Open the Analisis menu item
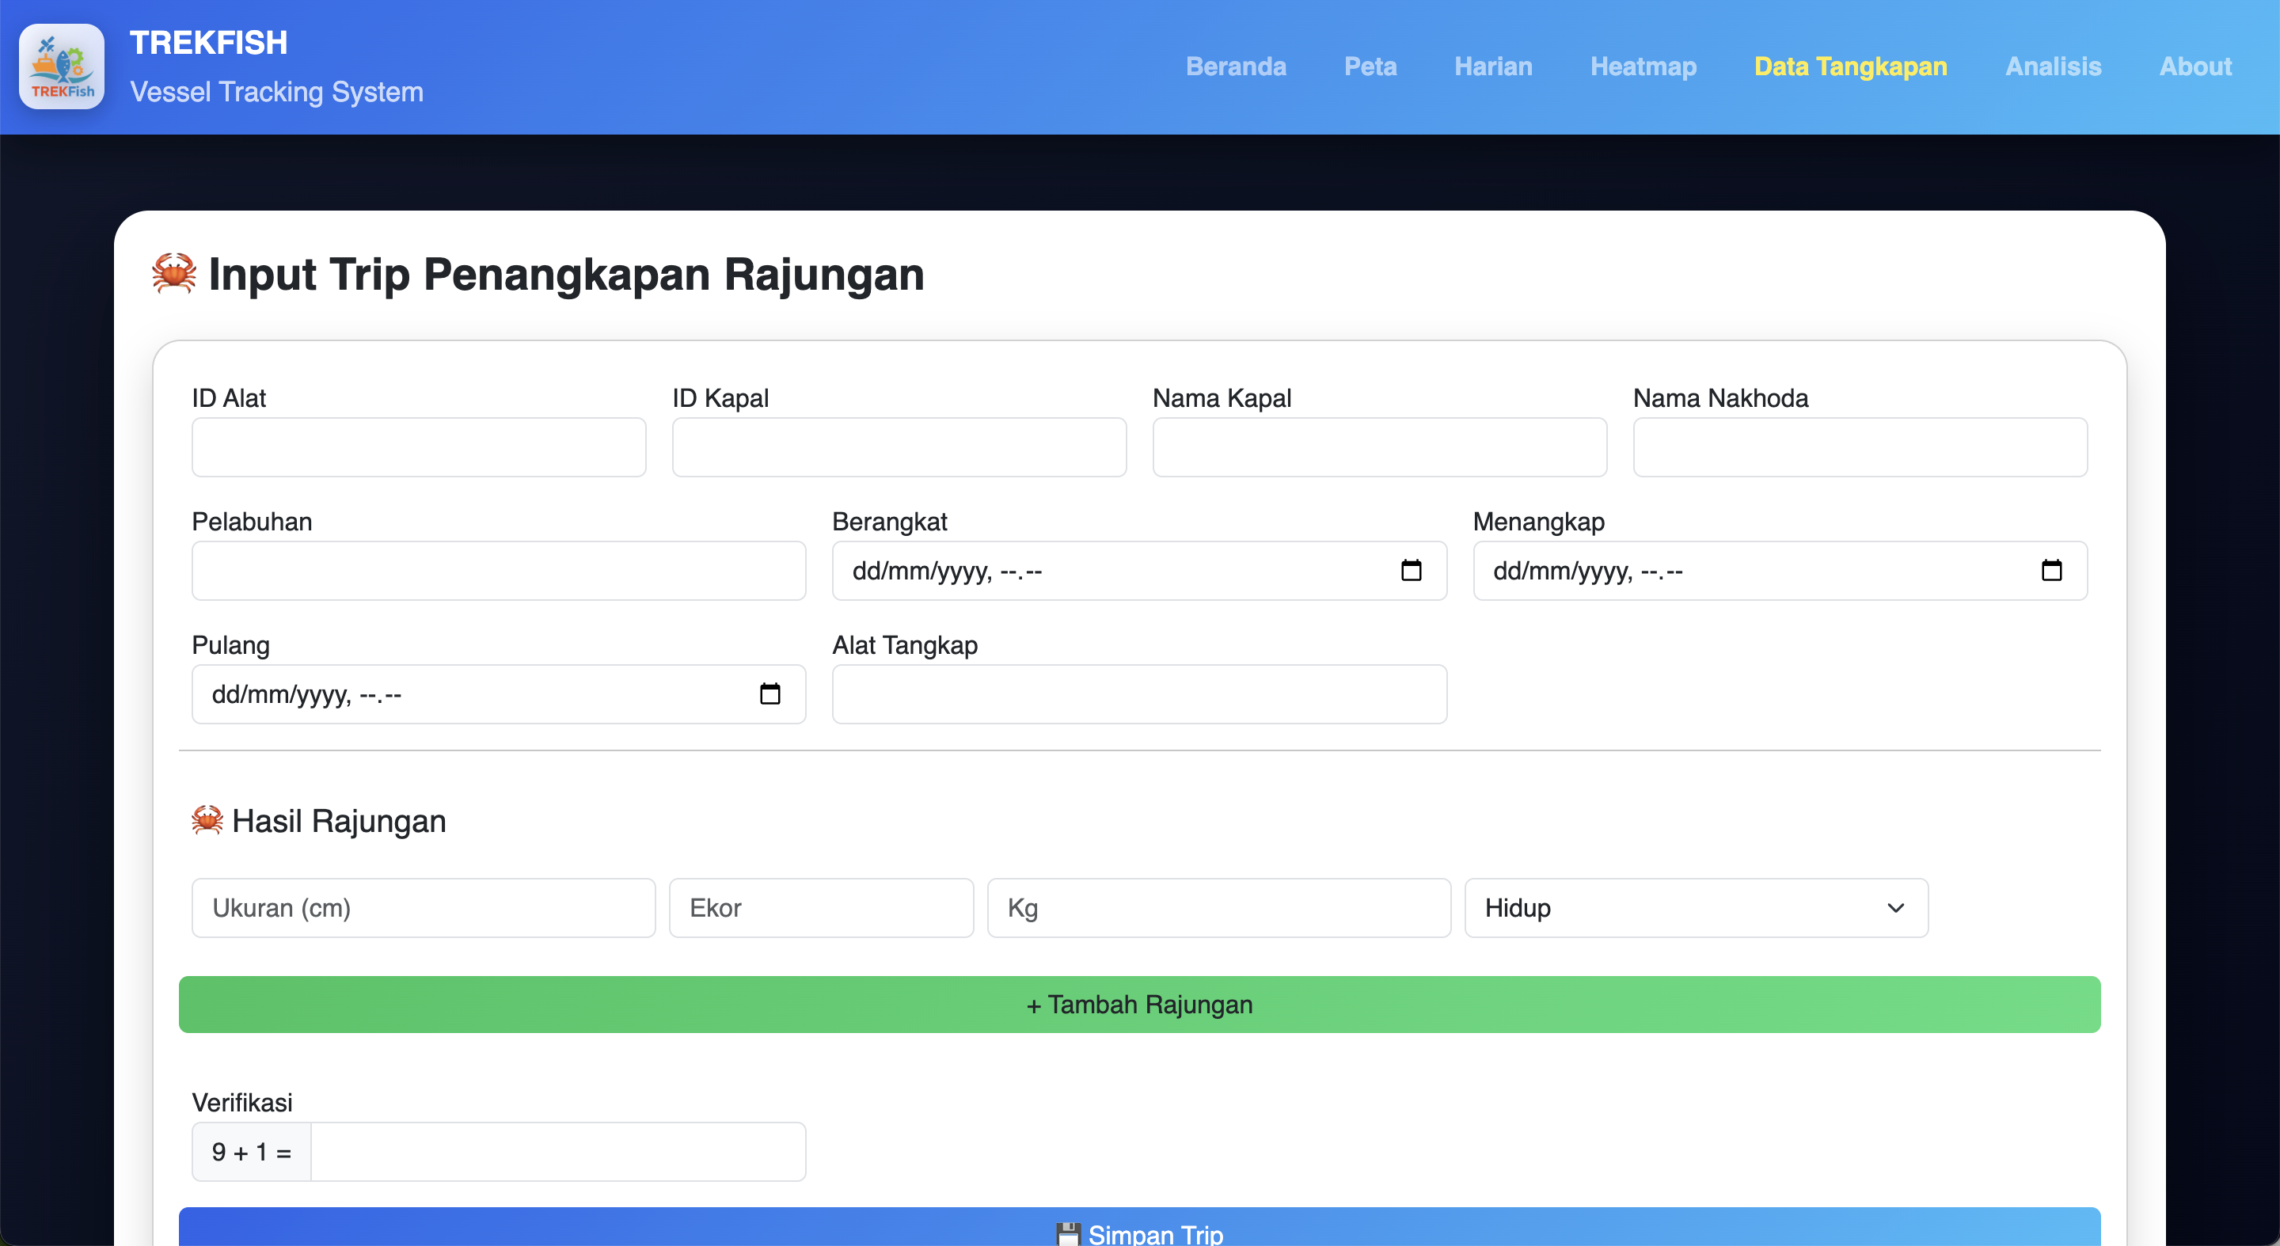The width and height of the screenshot is (2280, 1246). (x=2053, y=66)
